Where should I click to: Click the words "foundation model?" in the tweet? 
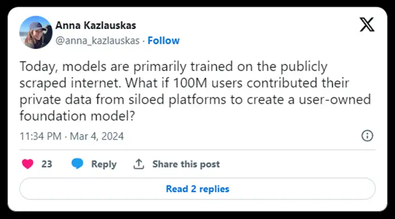(x=77, y=116)
